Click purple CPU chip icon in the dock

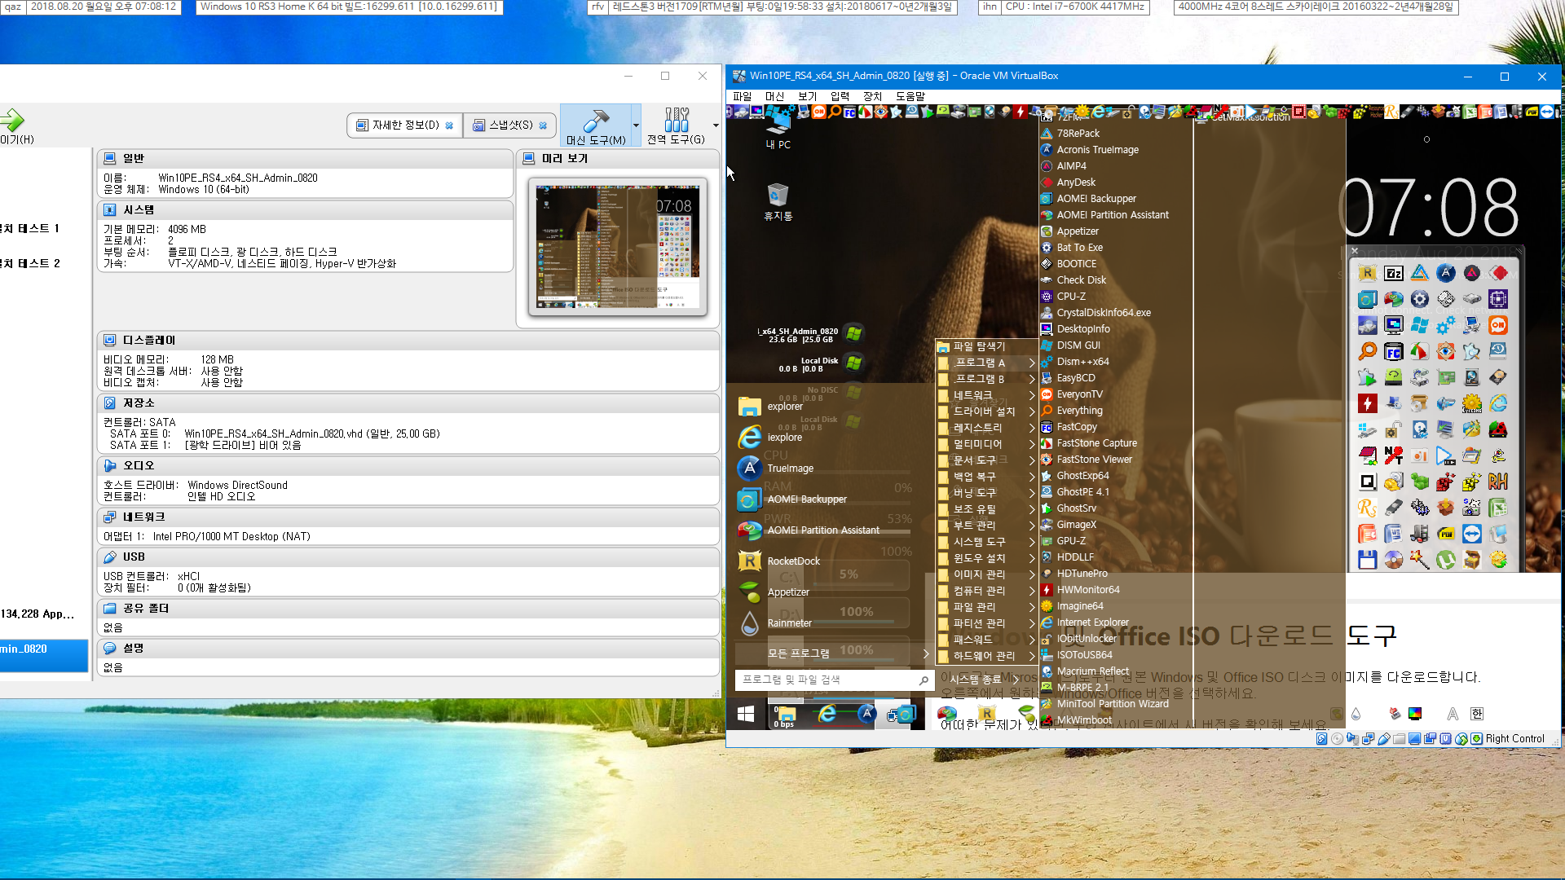pos(1498,300)
